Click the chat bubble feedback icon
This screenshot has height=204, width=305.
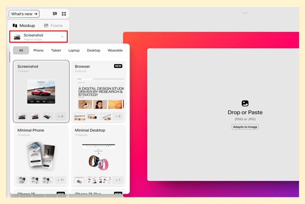(55, 14)
